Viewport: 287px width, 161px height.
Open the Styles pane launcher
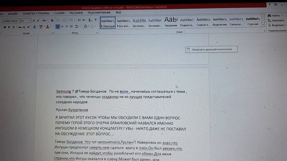(x=265, y=31)
